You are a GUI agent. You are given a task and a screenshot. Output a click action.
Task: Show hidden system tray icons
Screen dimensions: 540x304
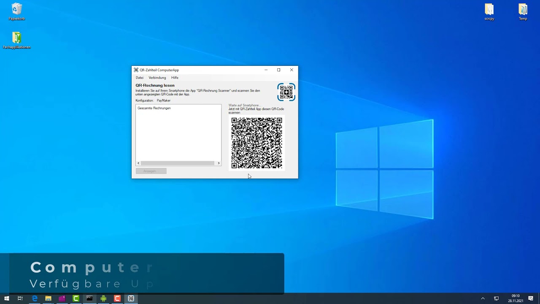(483, 299)
